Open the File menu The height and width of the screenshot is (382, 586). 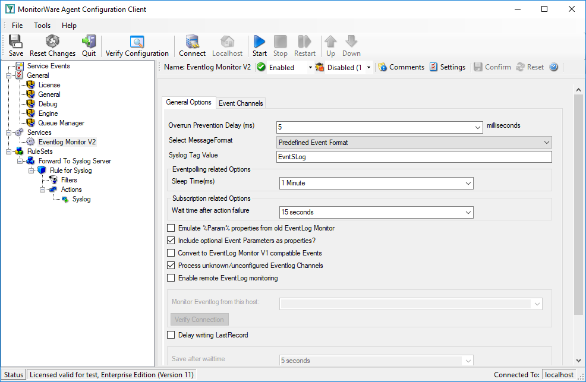(x=17, y=26)
